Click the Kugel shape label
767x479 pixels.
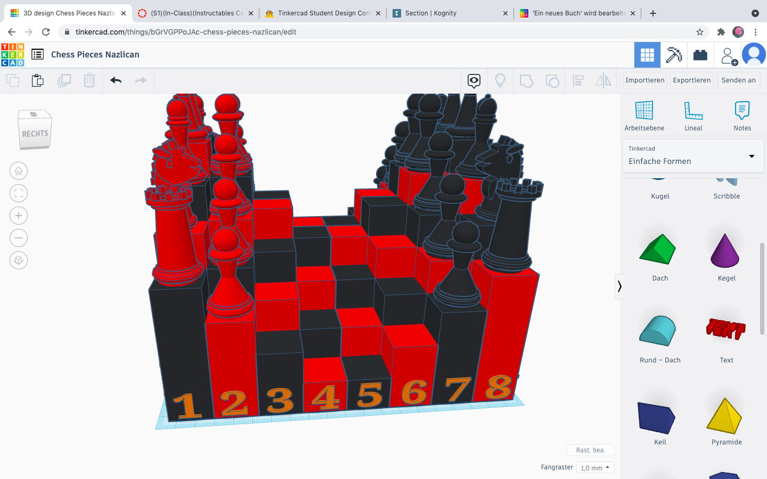[660, 196]
